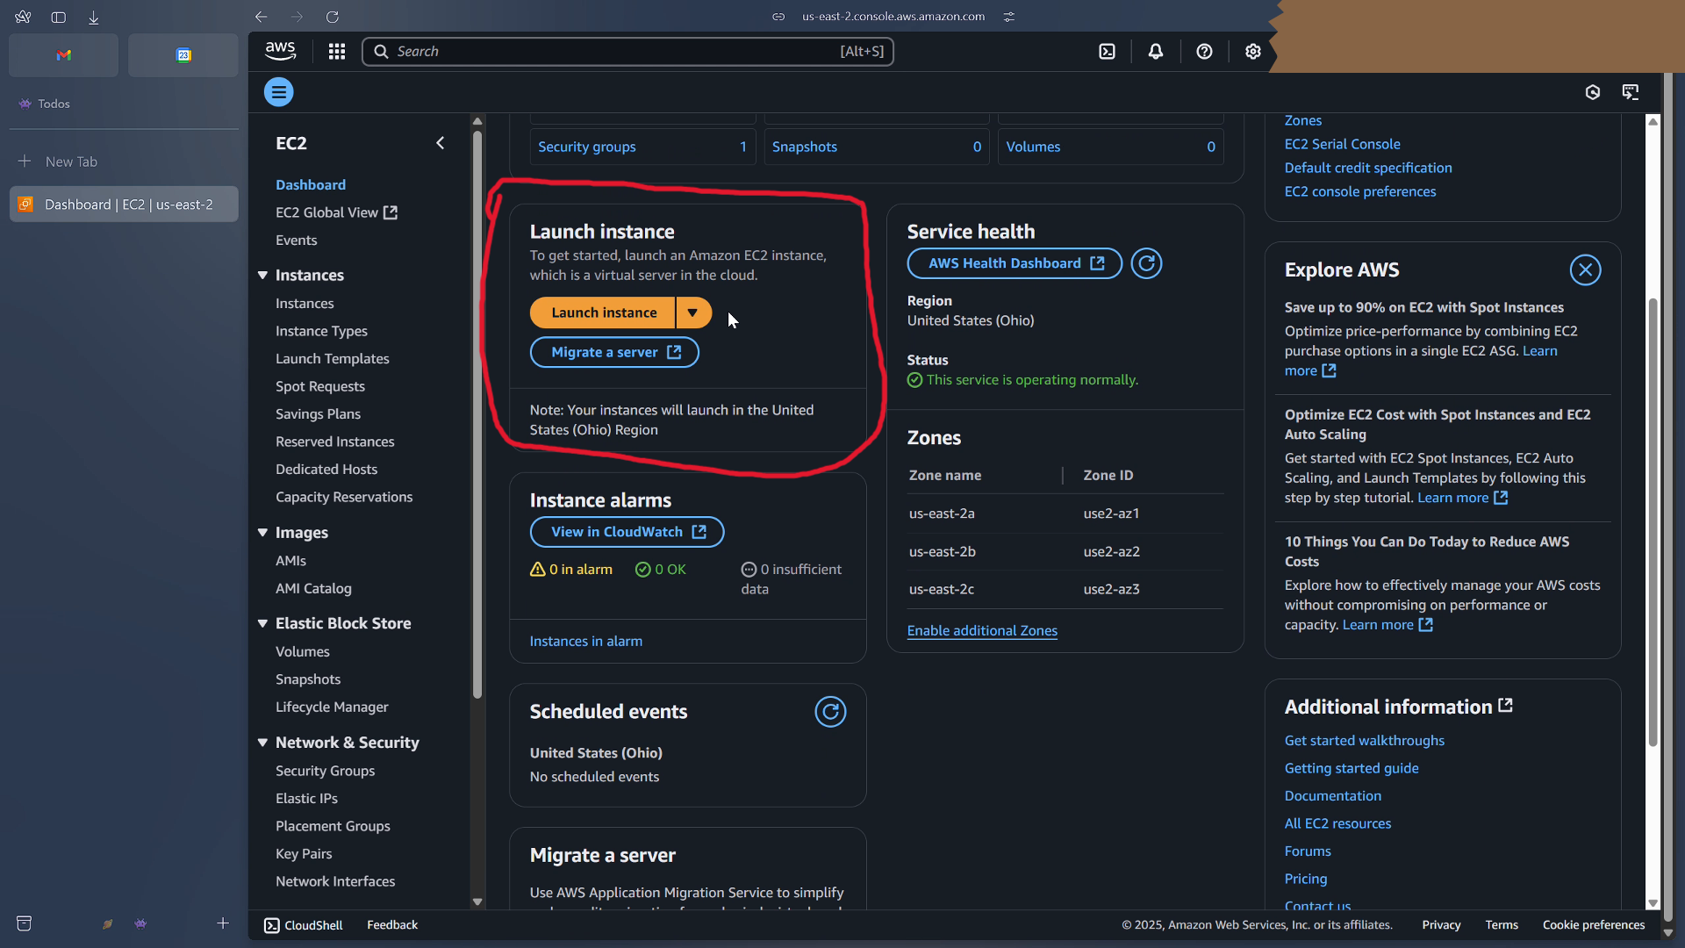Image resolution: width=1685 pixels, height=948 pixels.
Task: Click the Pricing link
Action: [1306, 879]
